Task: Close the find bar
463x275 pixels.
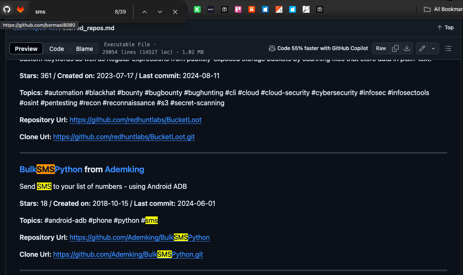Action: [175, 12]
